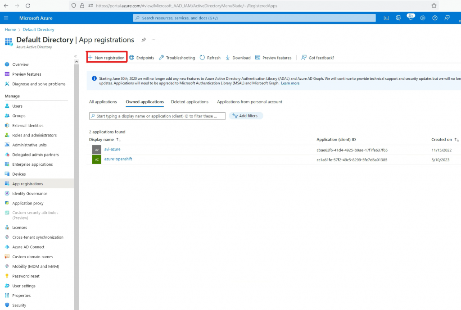Click the azure-openshift AZ avatar icon
This screenshot has width=461, height=310.
[x=97, y=160]
